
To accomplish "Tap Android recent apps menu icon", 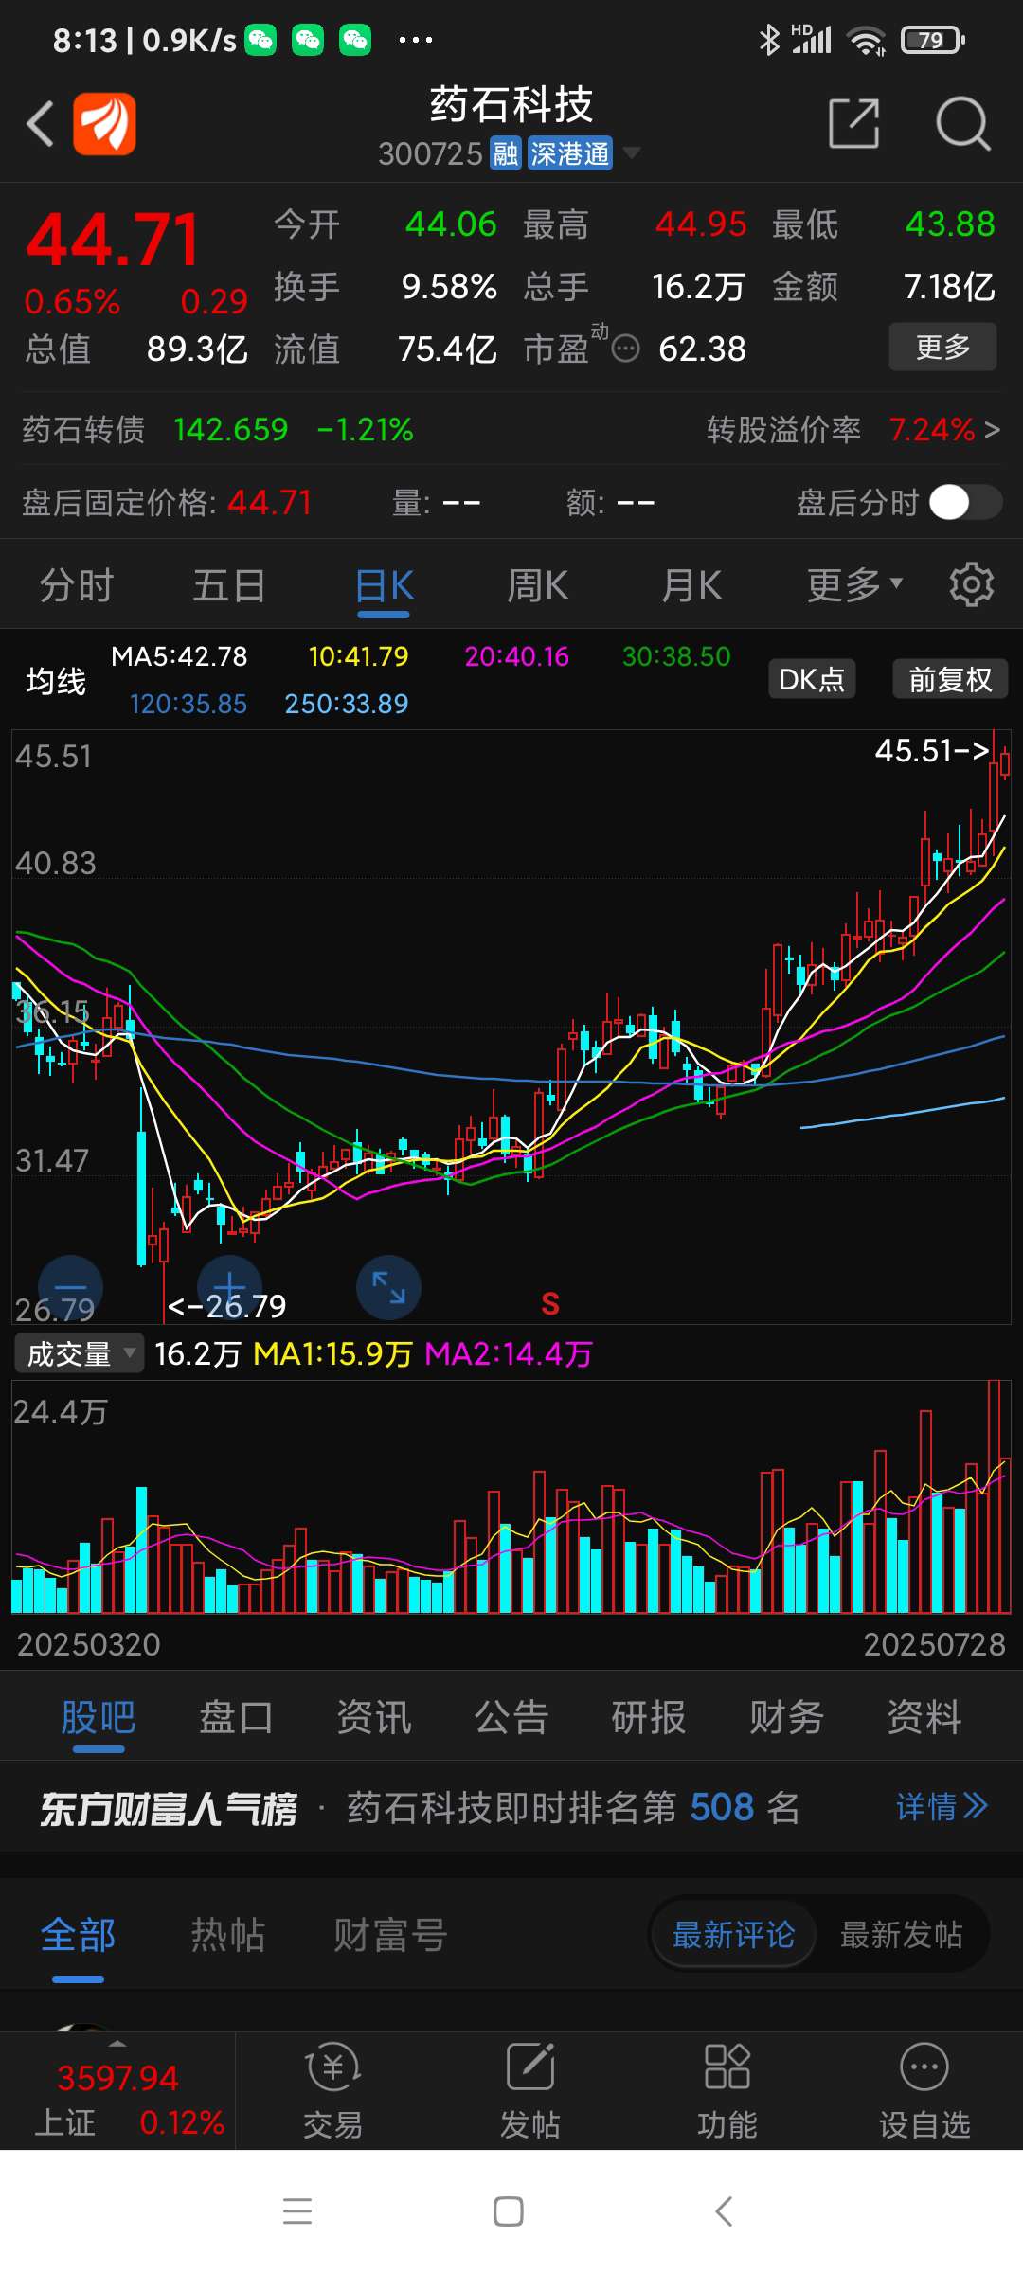I will tap(297, 2210).
